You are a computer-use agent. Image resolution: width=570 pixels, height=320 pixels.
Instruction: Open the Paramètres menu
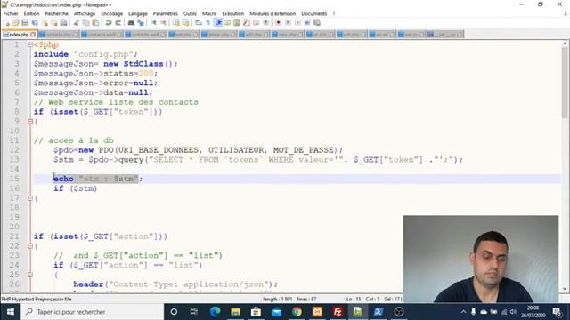(165, 13)
